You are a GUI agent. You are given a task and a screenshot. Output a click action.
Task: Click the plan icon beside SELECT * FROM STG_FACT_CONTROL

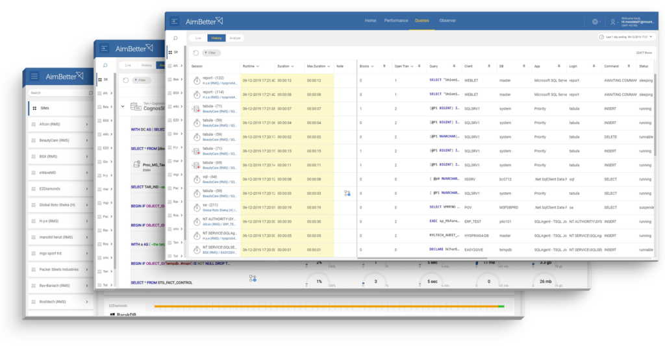click(x=253, y=278)
